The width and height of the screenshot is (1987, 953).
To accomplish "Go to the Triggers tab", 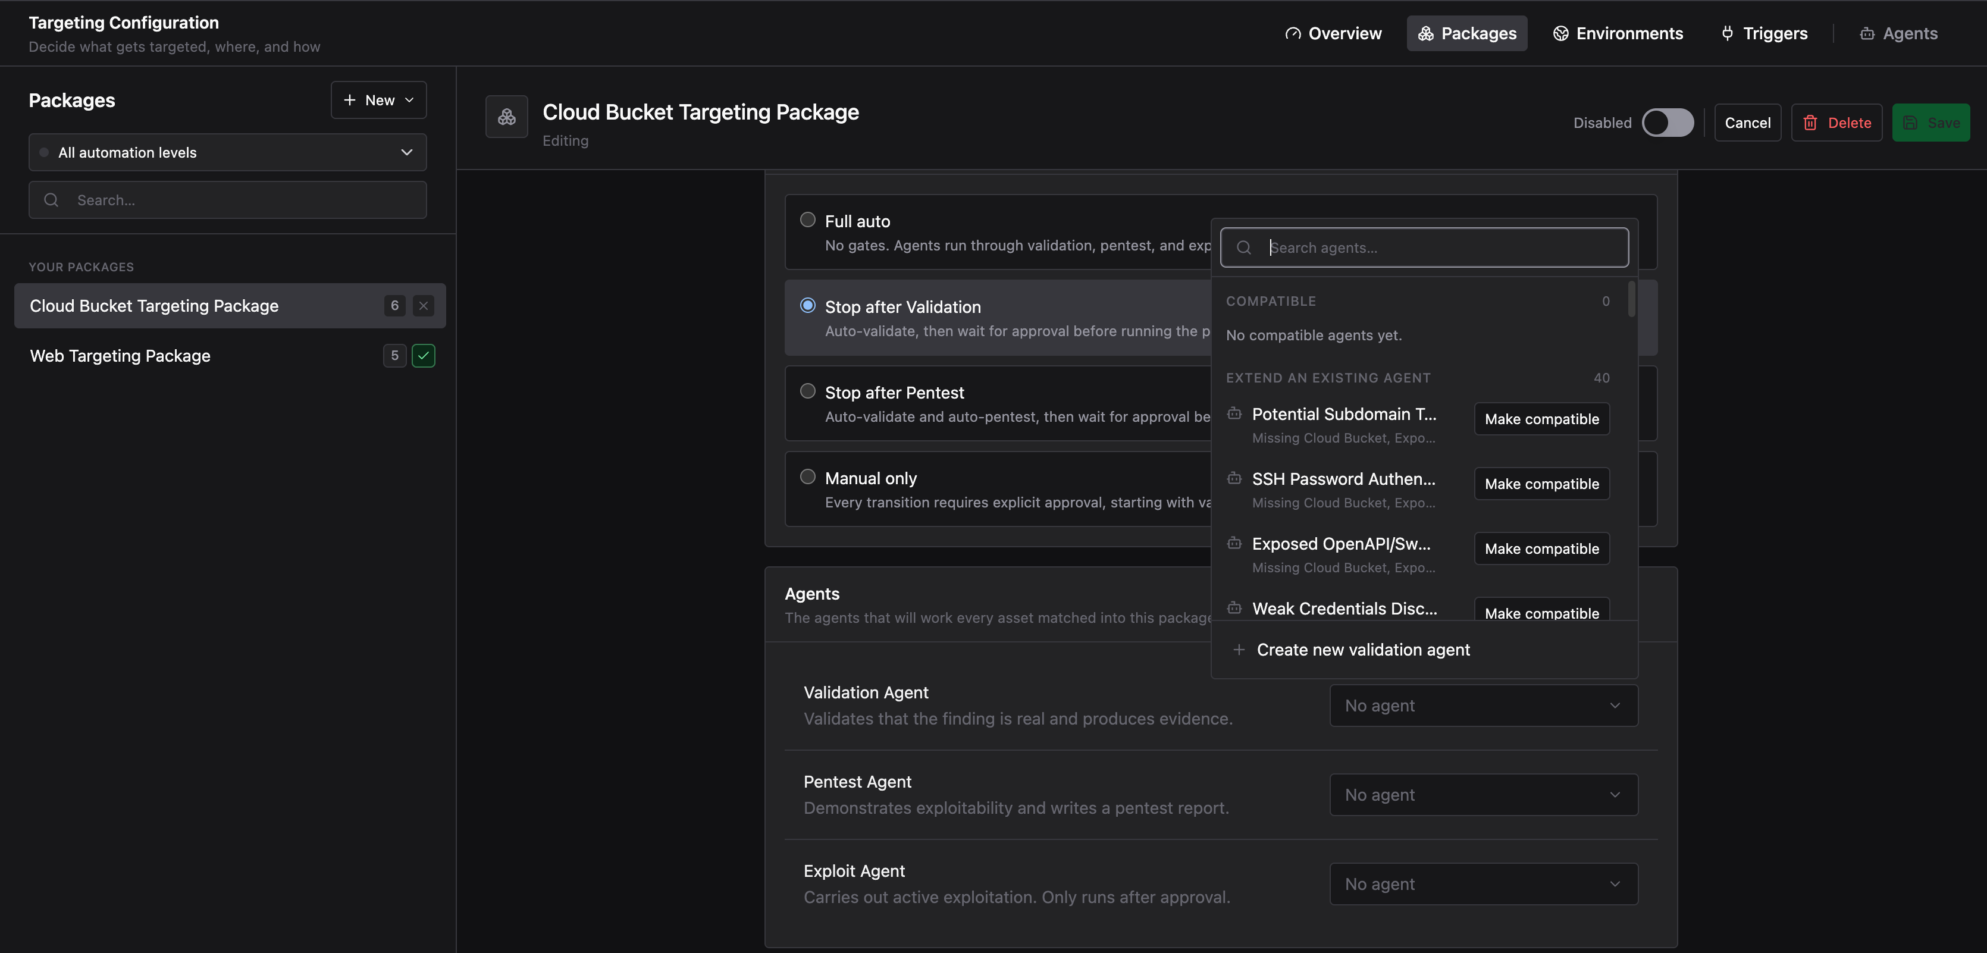I will (1764, 33).
